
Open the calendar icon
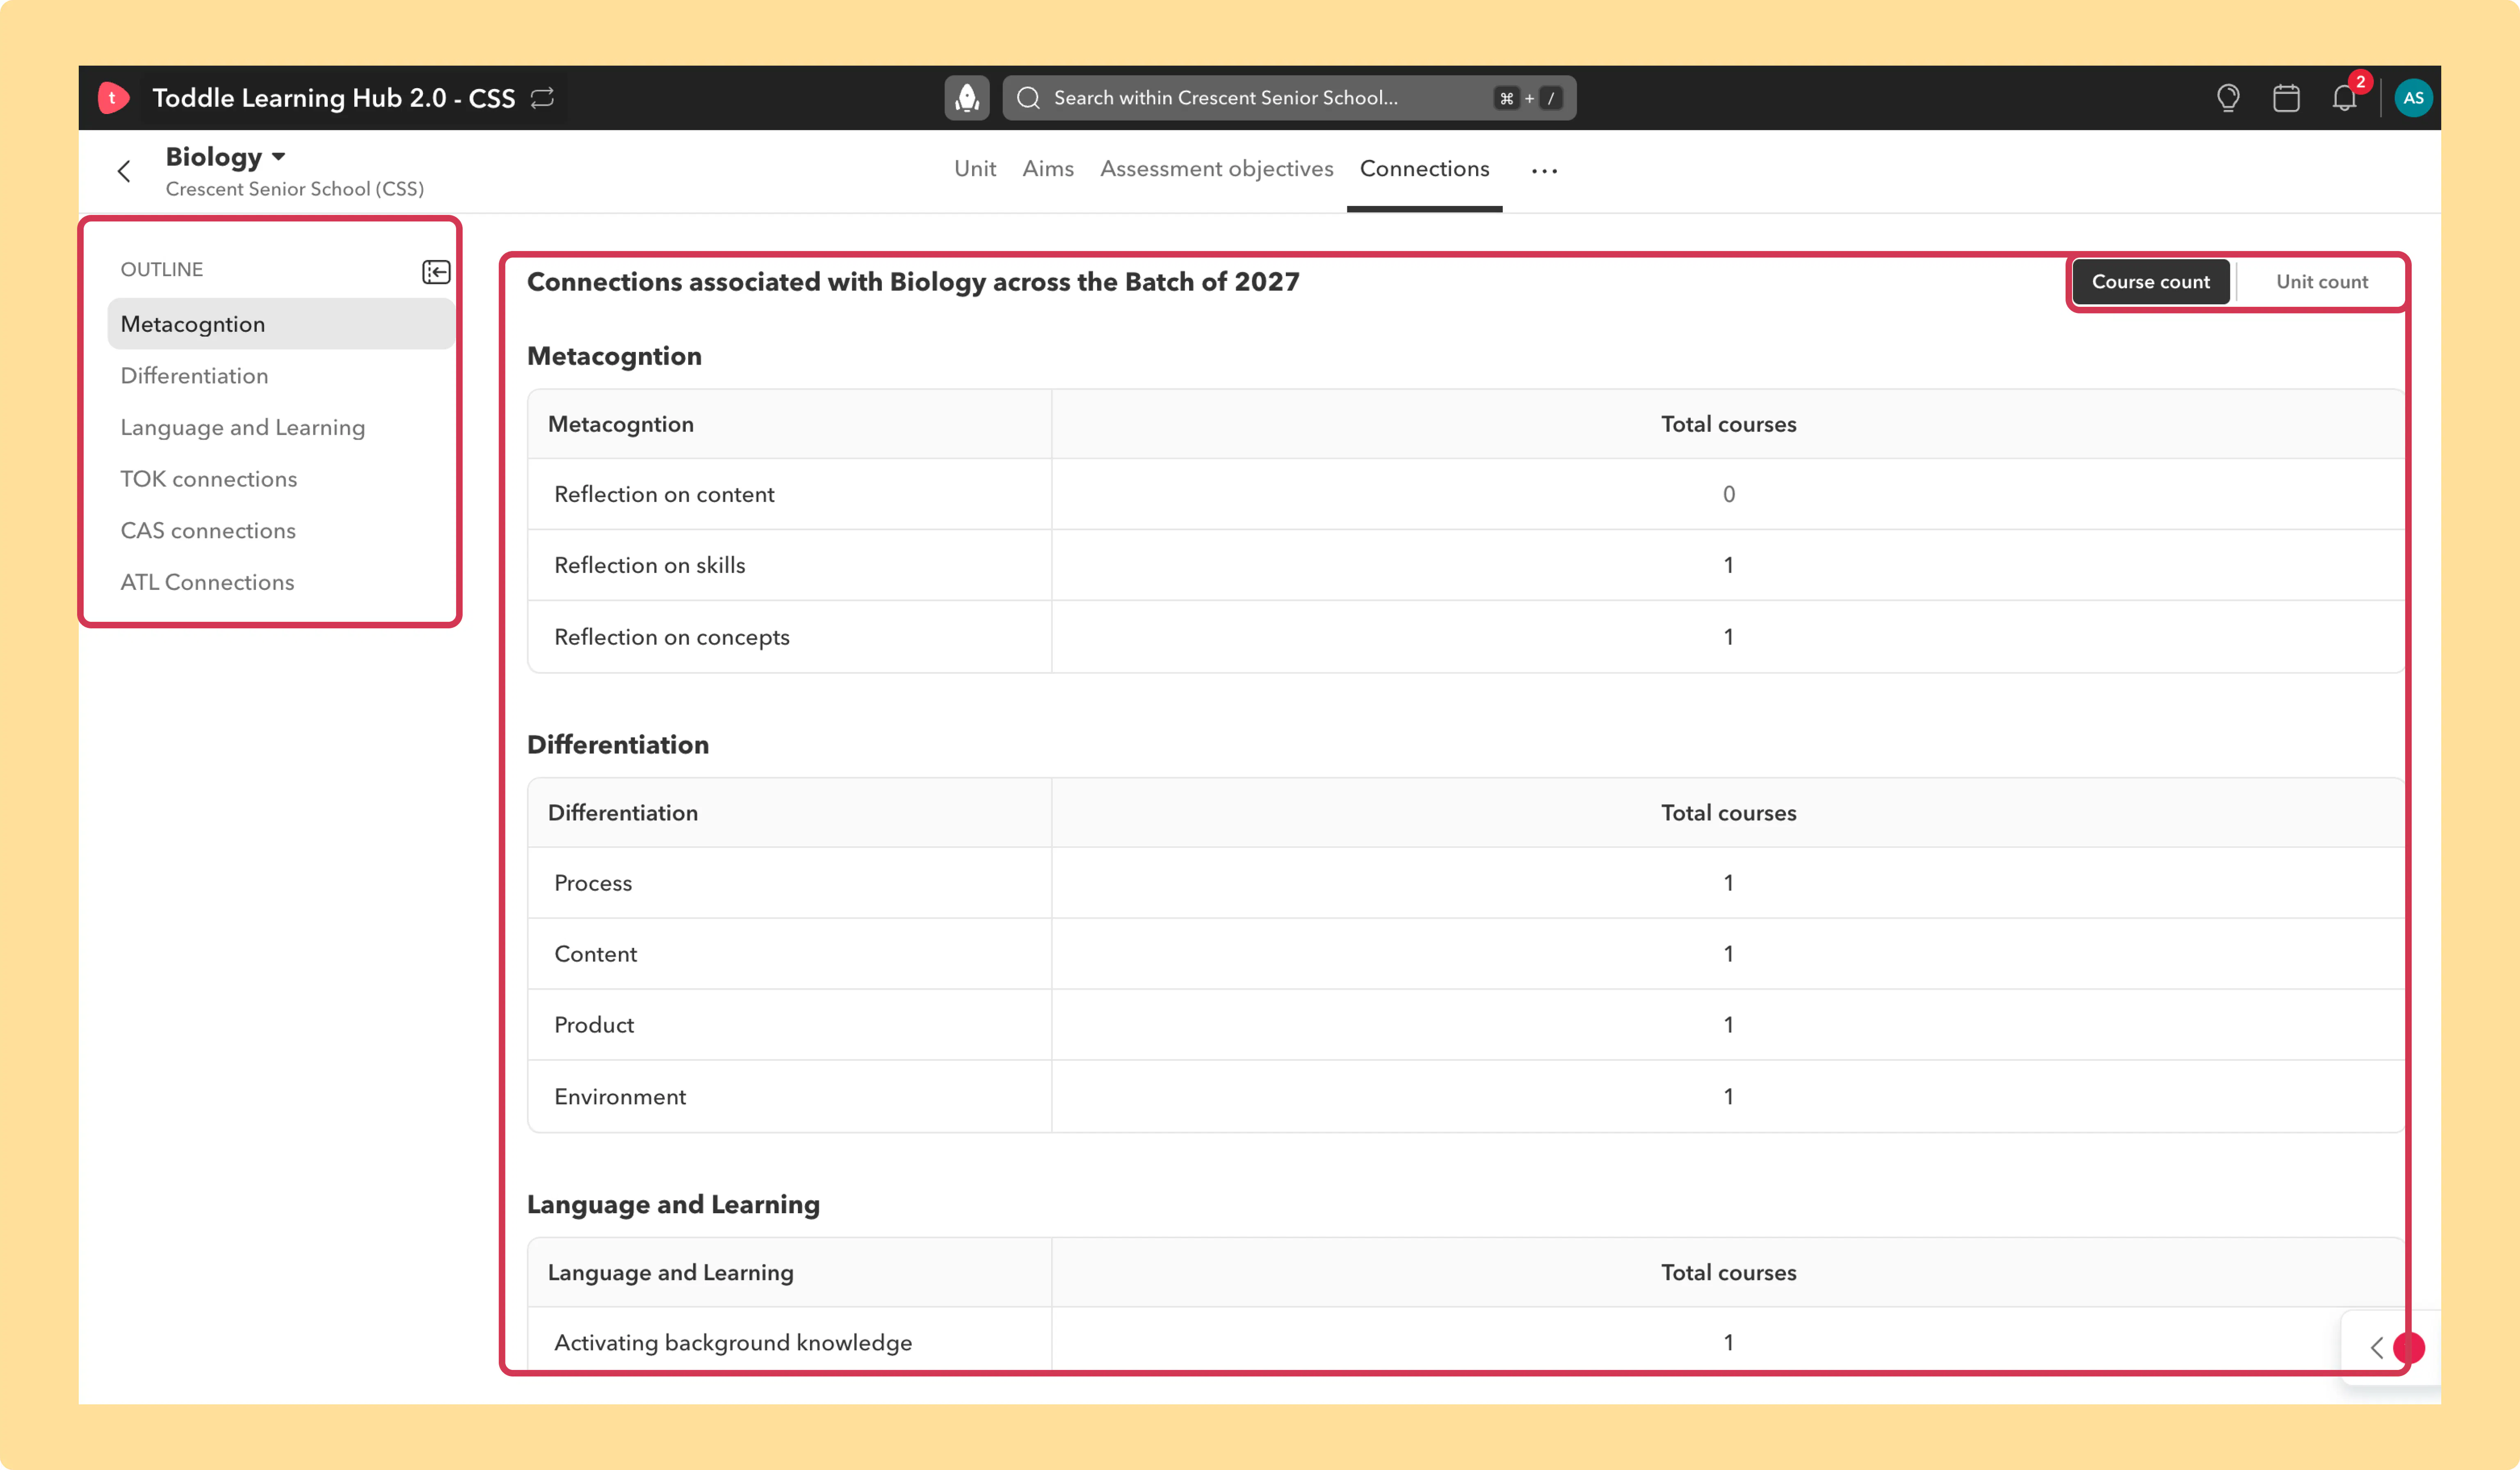click(x=2286, y=98)
